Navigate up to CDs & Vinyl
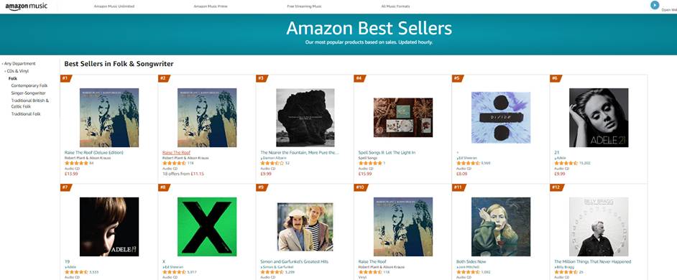The width and height of the screenshot is (677, 280). coord(17,71)
